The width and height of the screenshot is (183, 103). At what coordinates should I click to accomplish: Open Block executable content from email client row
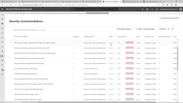(31, 79)
